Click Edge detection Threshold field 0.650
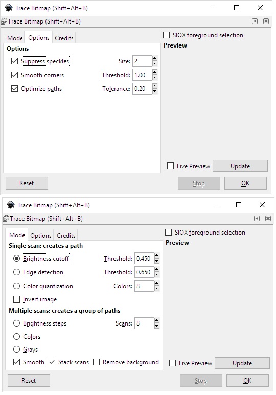The image size is (276, 395). pos(145,272)
